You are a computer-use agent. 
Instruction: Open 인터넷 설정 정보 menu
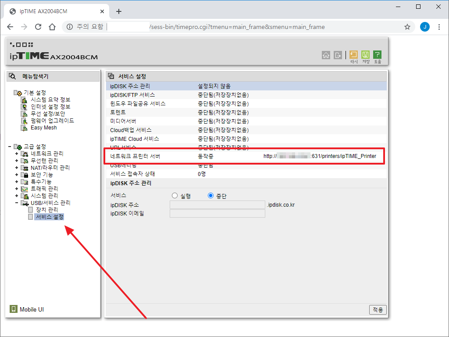click(x=50, y=107)
